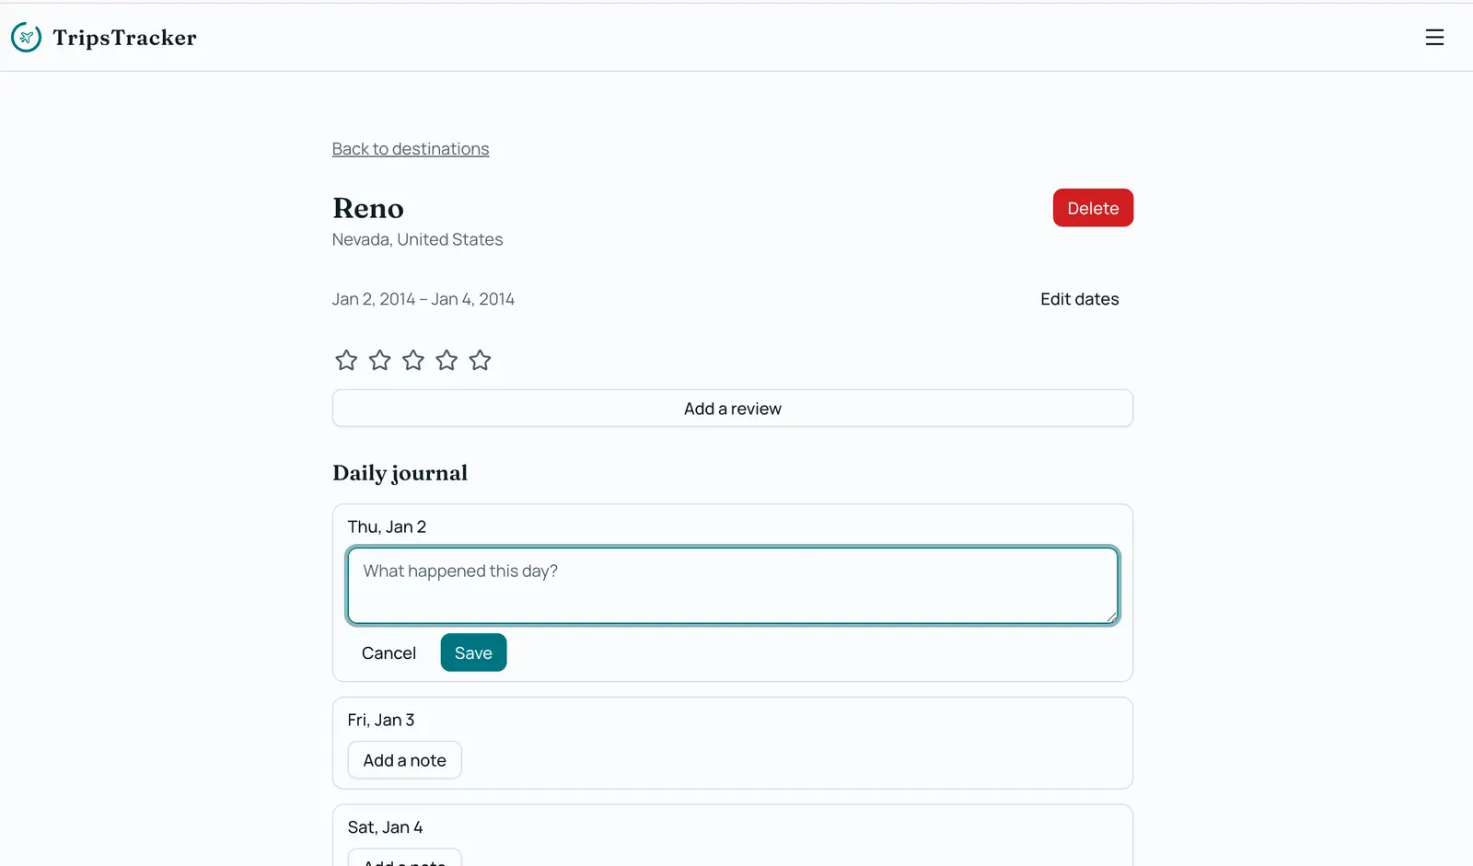Go back to destinations link
Screen dimensions: 1473x866
tap(411, 149)
